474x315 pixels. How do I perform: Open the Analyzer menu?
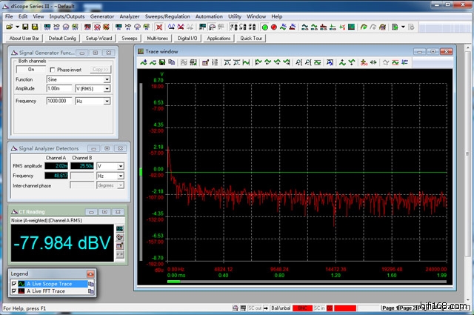tap(130, 16)
